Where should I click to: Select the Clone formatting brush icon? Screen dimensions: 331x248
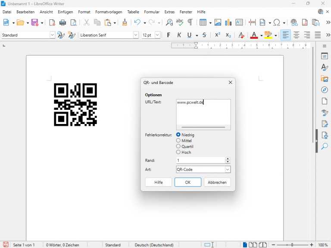pyautogui.click(x=125, y=22)
